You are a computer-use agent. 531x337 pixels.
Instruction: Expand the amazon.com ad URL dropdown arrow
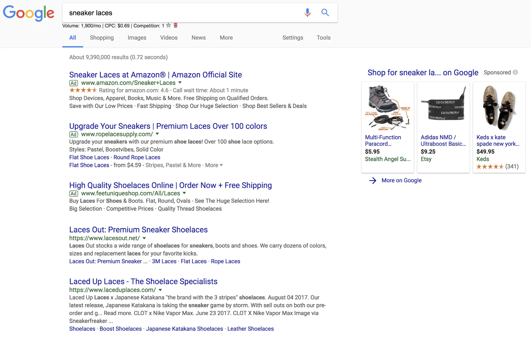(180, 83)
